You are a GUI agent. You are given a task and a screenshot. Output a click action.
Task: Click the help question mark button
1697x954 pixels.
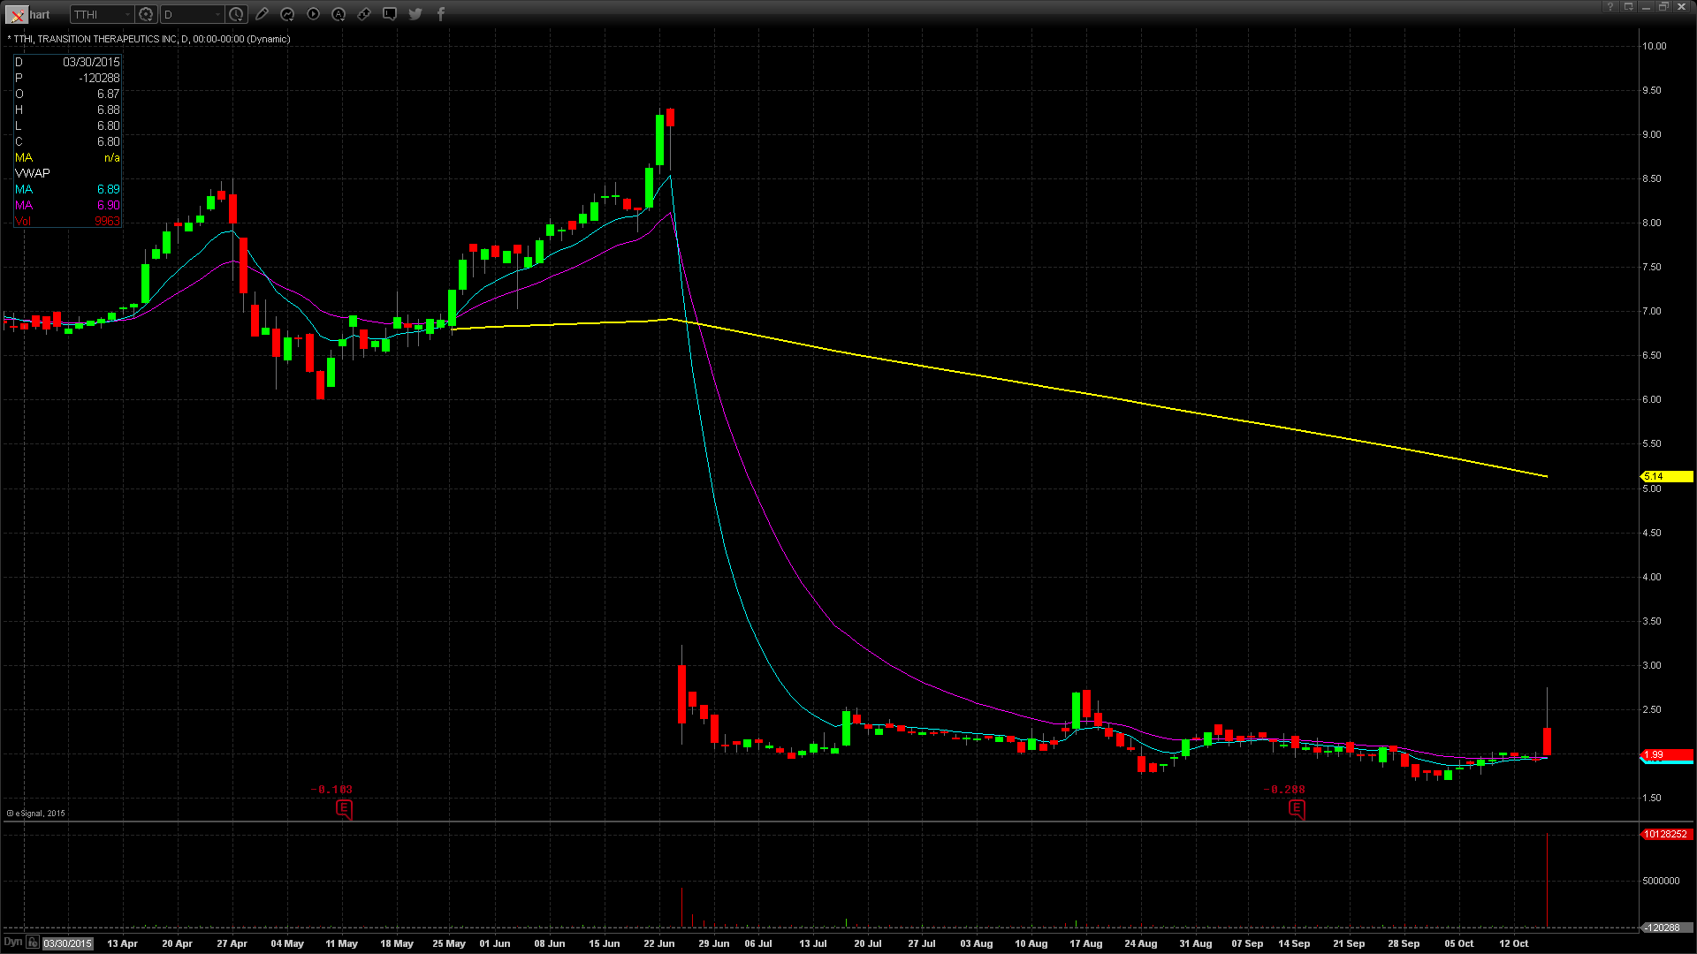coord(1610,7)
